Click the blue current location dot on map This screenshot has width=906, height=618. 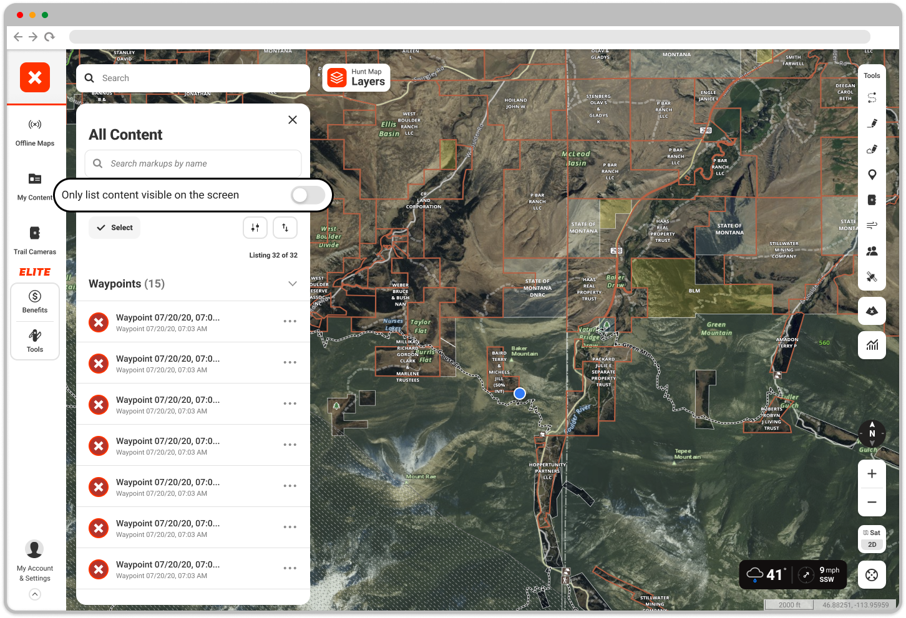520,393
